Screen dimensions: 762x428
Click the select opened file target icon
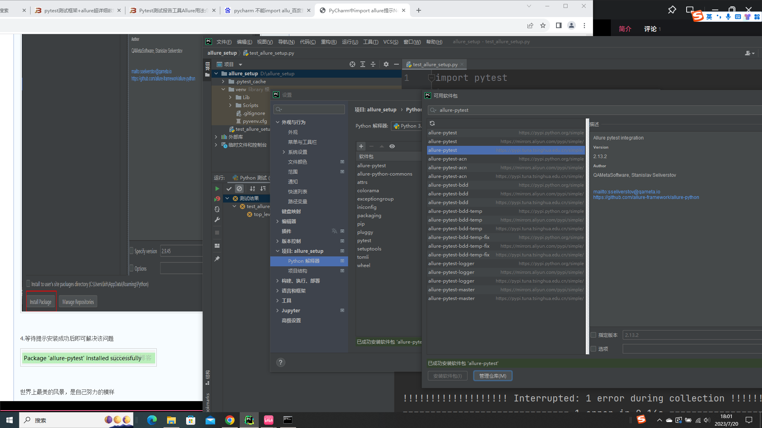point(352,64)
